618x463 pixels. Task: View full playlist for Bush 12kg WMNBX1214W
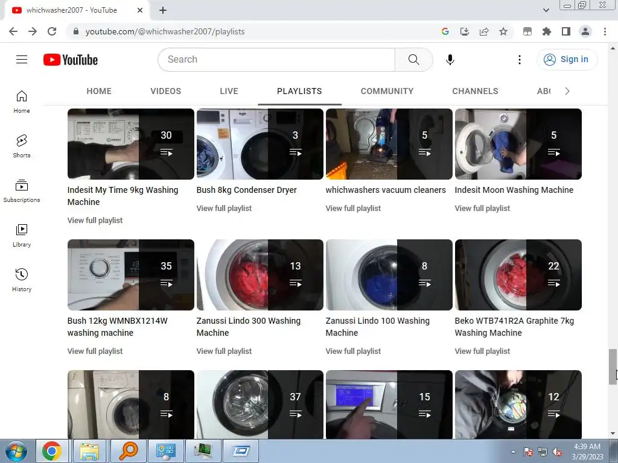[x=95, y=351]
